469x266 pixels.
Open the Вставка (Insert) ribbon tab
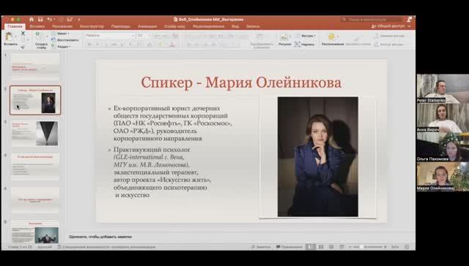pos(37,26)
